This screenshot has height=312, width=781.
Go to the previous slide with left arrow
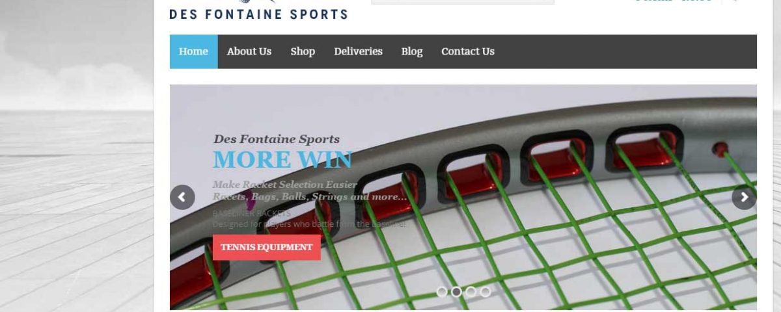tap(182, 197)
